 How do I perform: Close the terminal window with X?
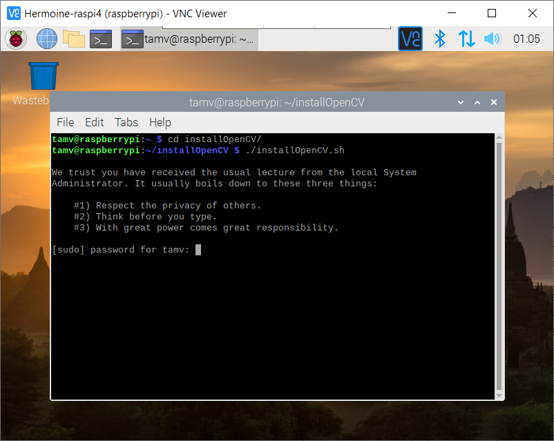(494, 102)
